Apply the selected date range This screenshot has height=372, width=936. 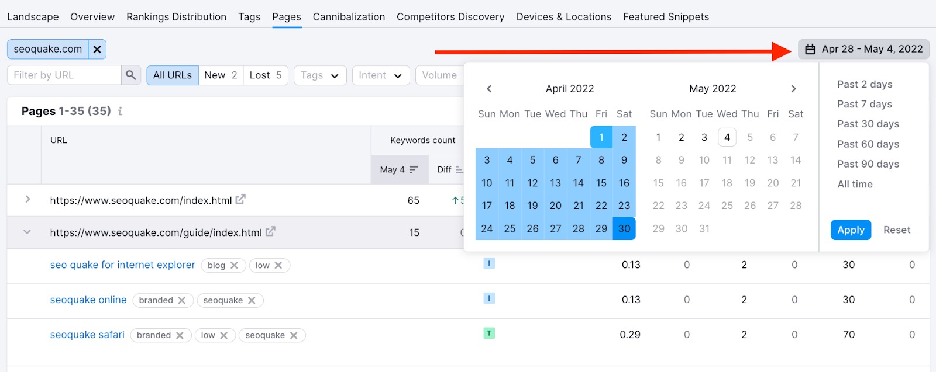(851, 230)
